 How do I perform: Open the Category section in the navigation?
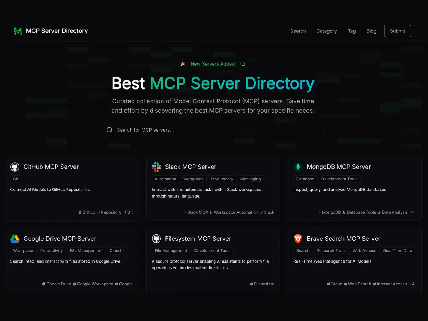[326, 31]
